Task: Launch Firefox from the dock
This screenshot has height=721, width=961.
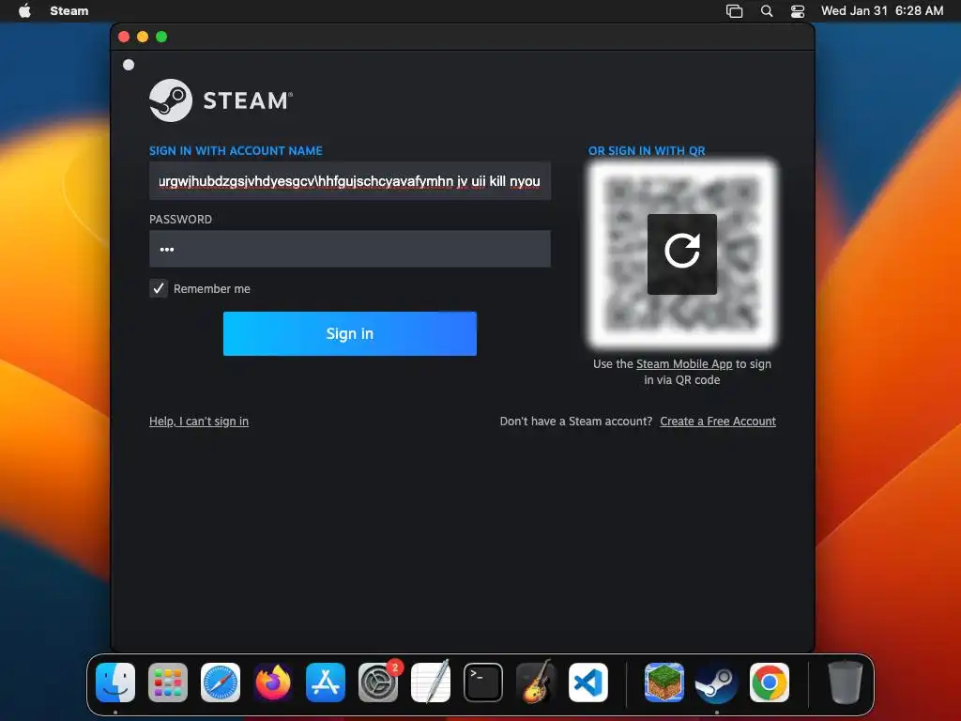Action: [x=273, y=683]
